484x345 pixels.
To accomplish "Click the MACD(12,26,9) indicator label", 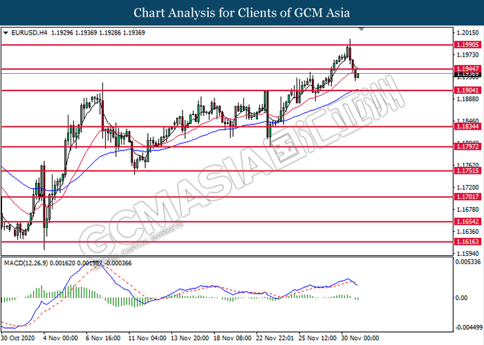I will click(x=26, y=263).
